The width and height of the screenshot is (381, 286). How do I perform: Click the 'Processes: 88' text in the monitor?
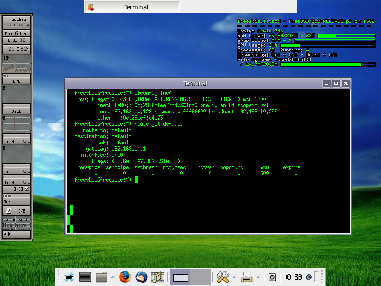[256, 50]
